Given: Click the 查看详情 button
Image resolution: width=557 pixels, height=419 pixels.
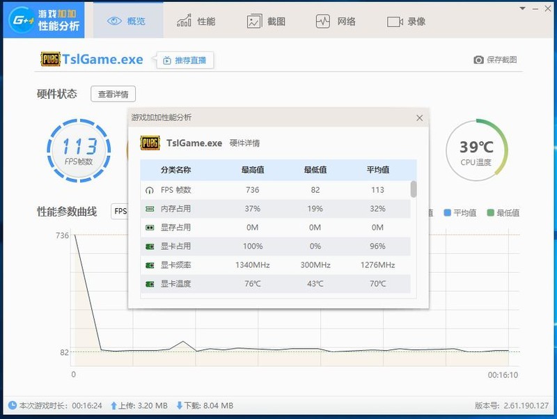Looking at the screenshot, I should 114,94.
